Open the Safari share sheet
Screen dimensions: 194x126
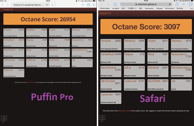[177, 4]
